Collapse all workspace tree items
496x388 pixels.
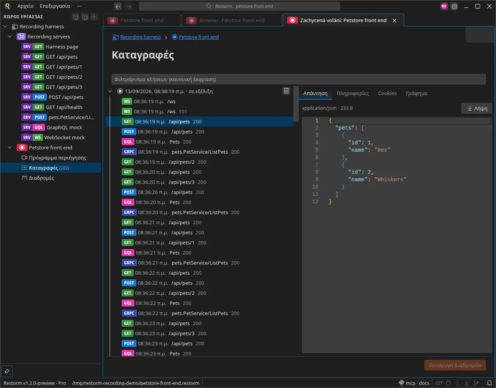[76, 17]
